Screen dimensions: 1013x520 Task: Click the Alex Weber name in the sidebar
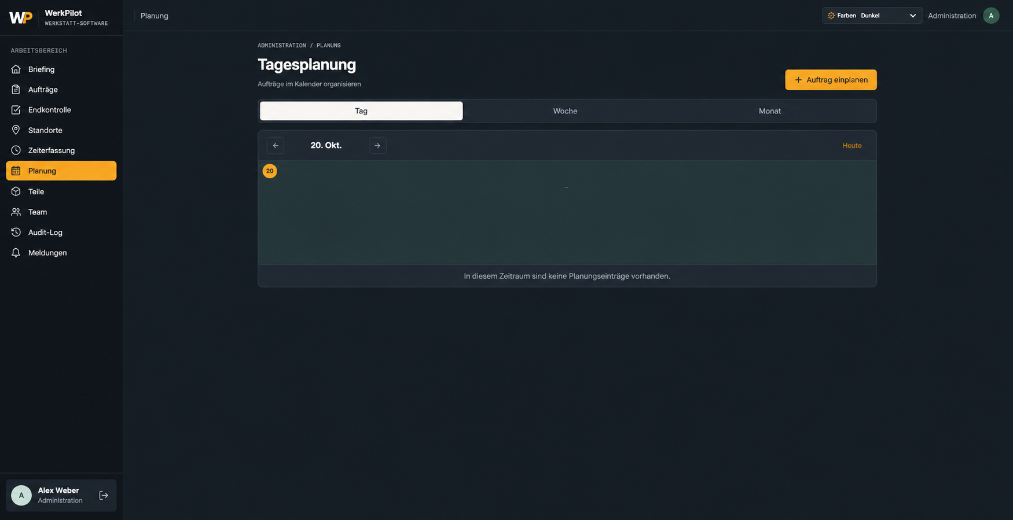[x=58, y=491]
